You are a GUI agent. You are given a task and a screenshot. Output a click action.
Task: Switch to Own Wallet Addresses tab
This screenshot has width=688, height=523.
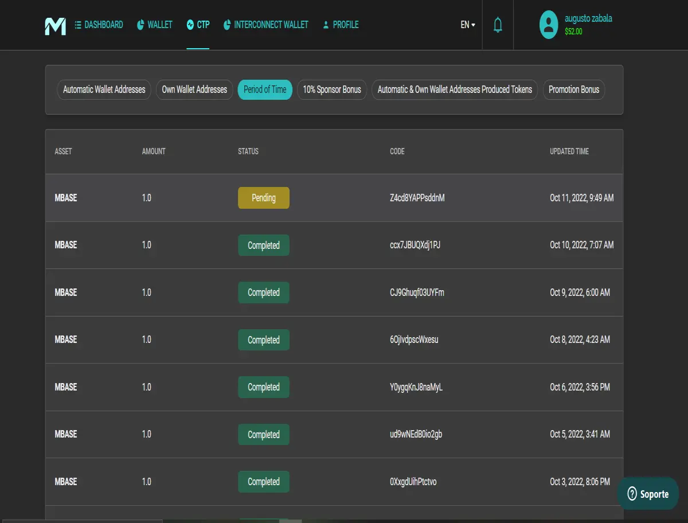click(194, 89)
